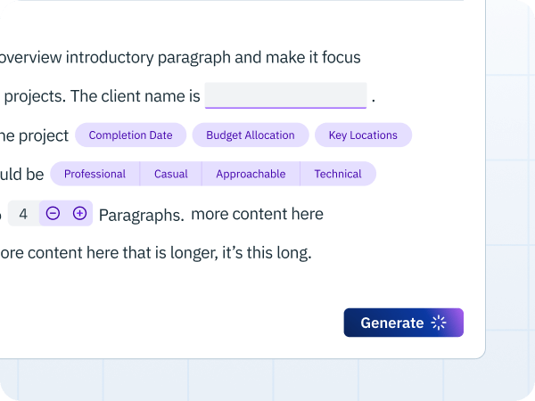Choose the Casual tone option
535x401 pixels.
171,174
